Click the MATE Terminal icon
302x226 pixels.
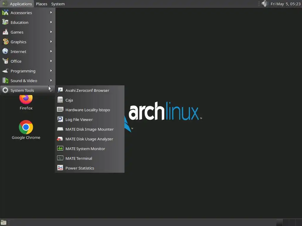60,158
